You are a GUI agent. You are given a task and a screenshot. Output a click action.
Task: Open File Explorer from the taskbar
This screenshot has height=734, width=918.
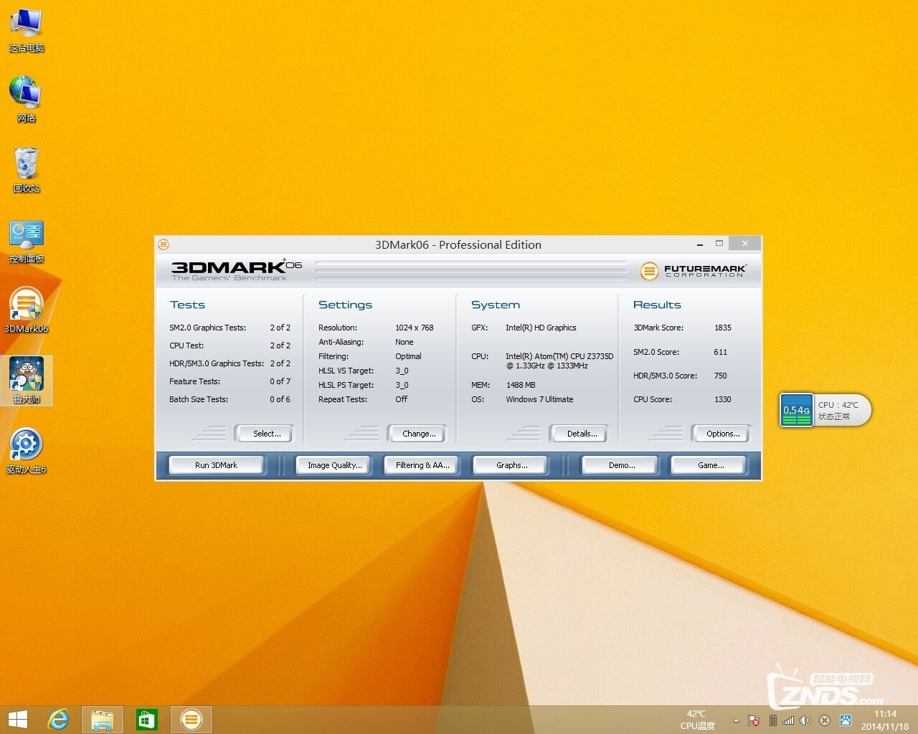coord(102,719)
